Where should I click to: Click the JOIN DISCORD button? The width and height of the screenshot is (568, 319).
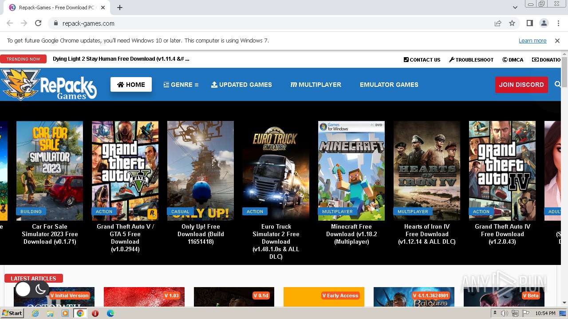[x=521, y=85]
